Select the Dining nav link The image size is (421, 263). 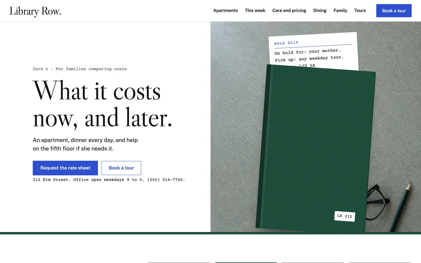tap(320, 11)
